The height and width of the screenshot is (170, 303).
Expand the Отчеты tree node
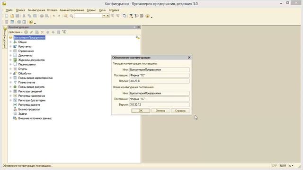(10, 69)
